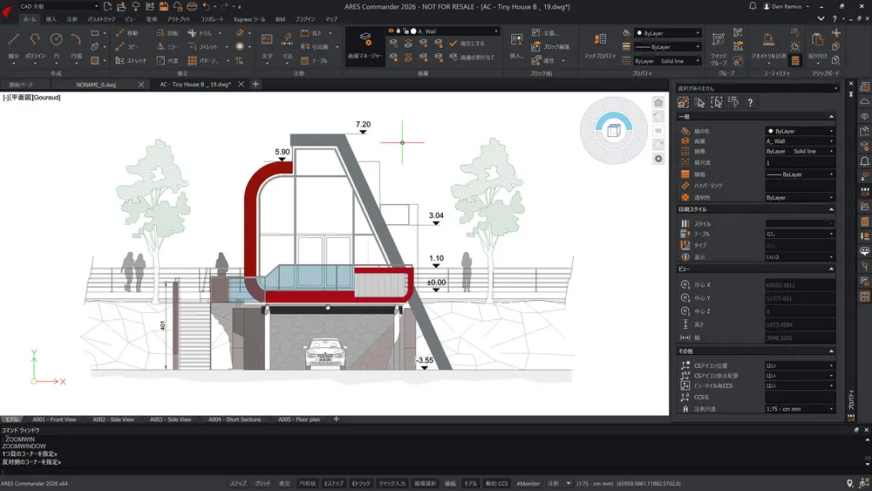Click the gear icon beside the view navigator
This screenshot has height=491, width=872.
click(x=658, y=159)
